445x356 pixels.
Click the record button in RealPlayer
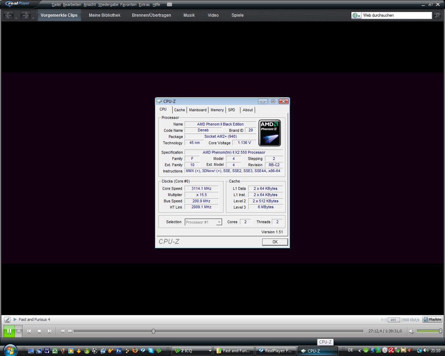click(19, 331)
